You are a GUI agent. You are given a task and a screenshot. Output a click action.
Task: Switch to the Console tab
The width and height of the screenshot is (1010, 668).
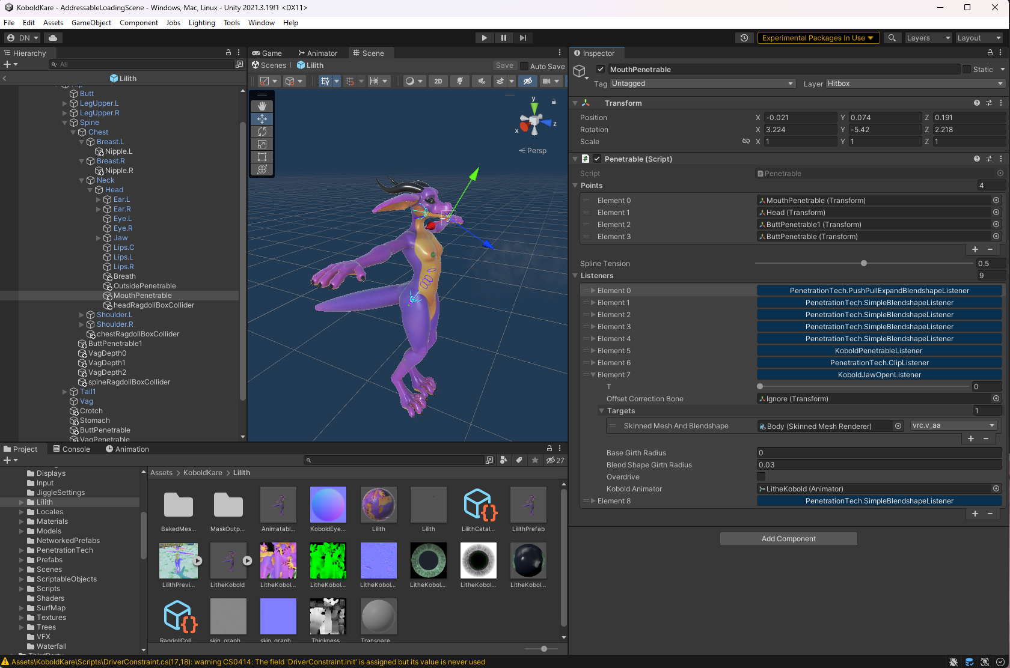click(72, 449)
